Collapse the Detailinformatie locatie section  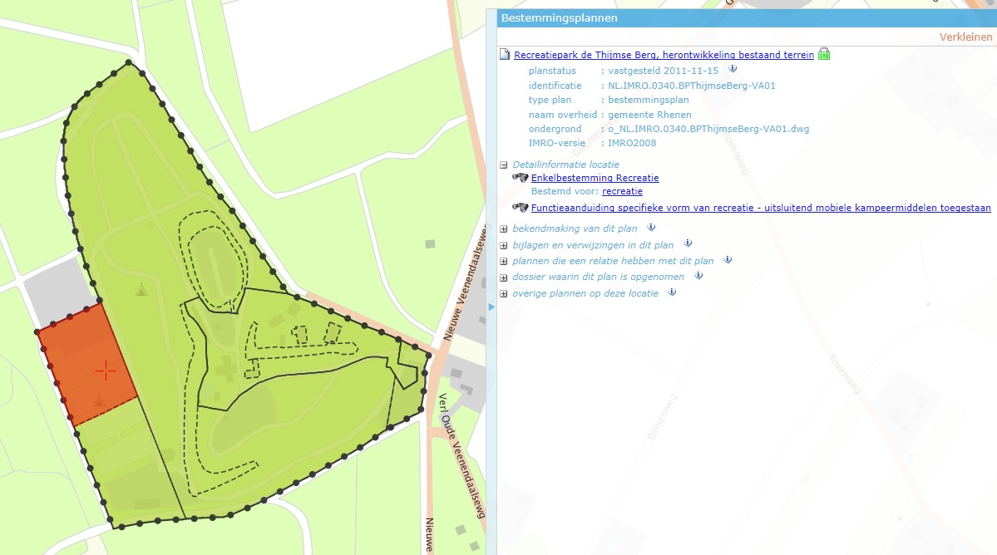click(x=504, y=165)
